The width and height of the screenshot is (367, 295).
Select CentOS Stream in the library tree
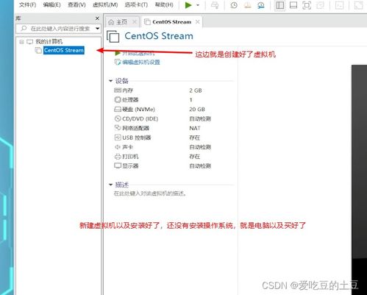coord(64,50)
